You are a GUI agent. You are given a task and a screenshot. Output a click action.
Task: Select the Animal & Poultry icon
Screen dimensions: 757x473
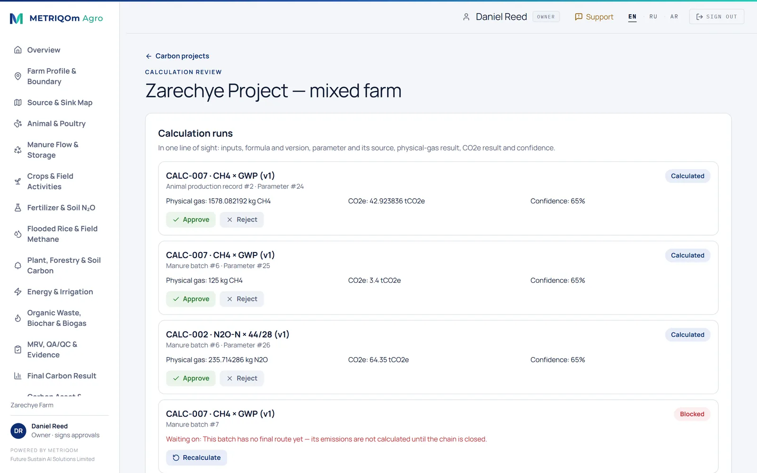tap(18, 123)
